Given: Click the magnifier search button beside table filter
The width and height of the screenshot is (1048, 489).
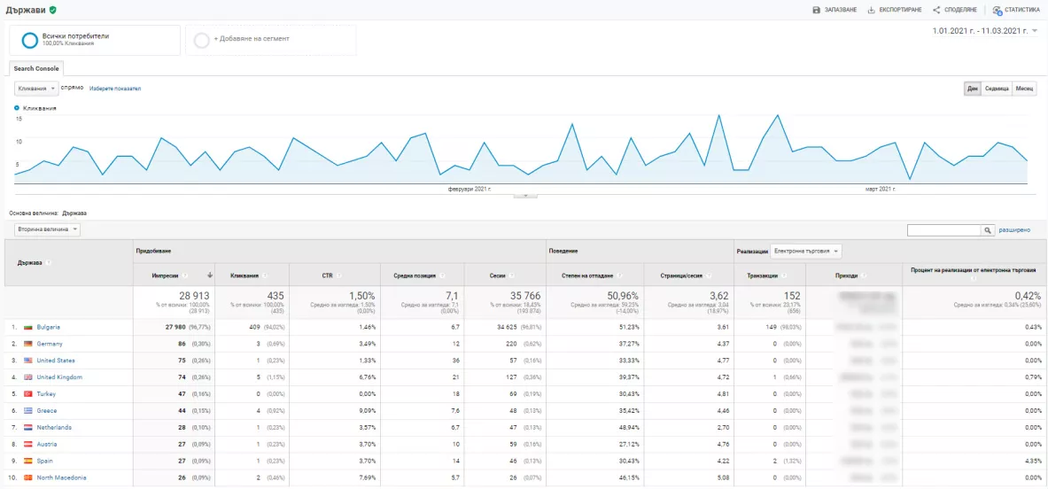Looking at the screenshot, I should click(x=987, y=229).
